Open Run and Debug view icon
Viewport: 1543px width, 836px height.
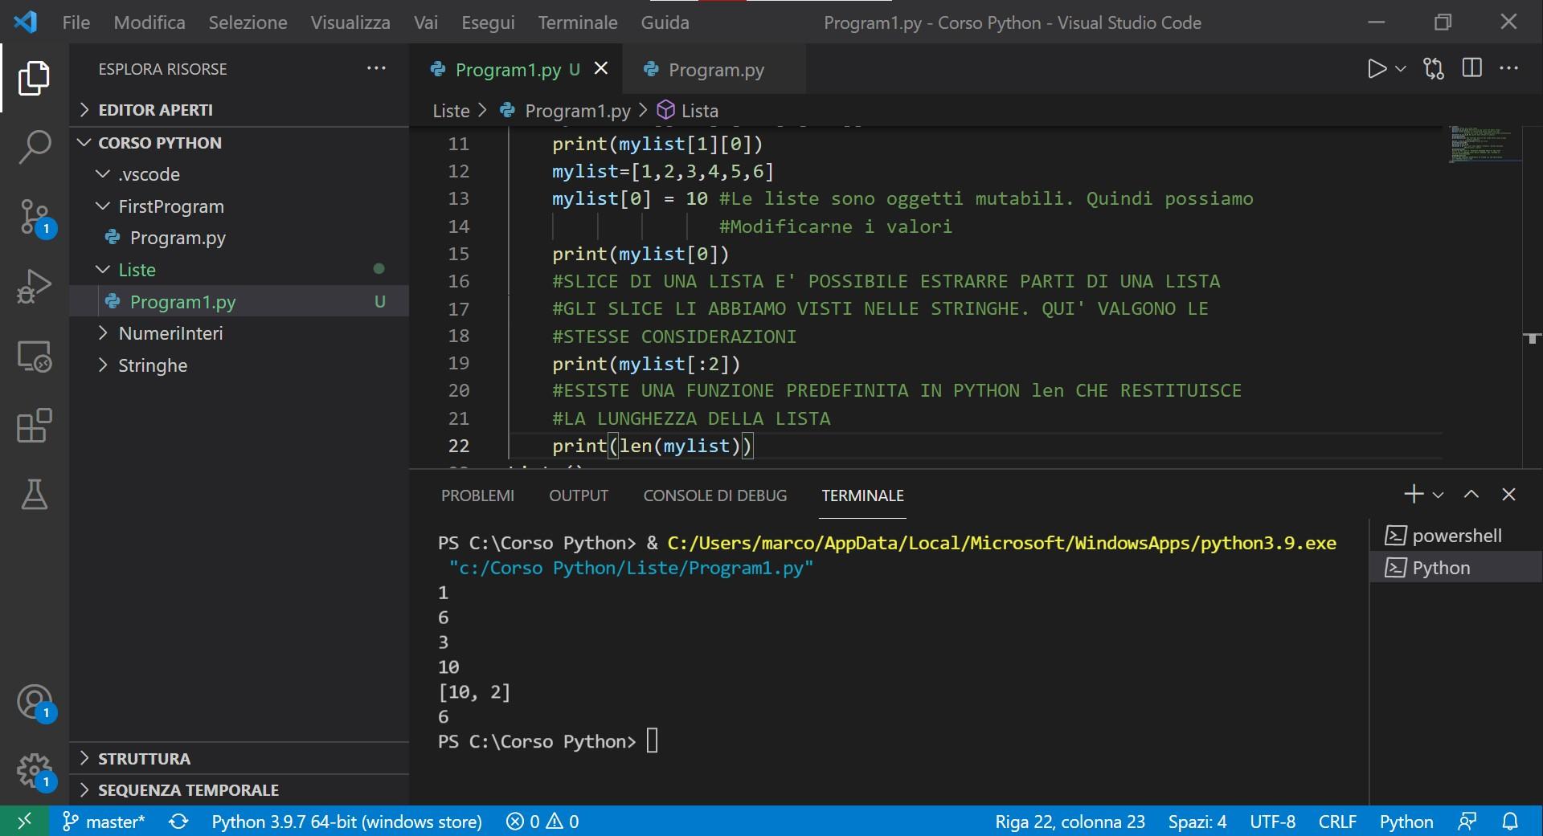coord(34,287)
